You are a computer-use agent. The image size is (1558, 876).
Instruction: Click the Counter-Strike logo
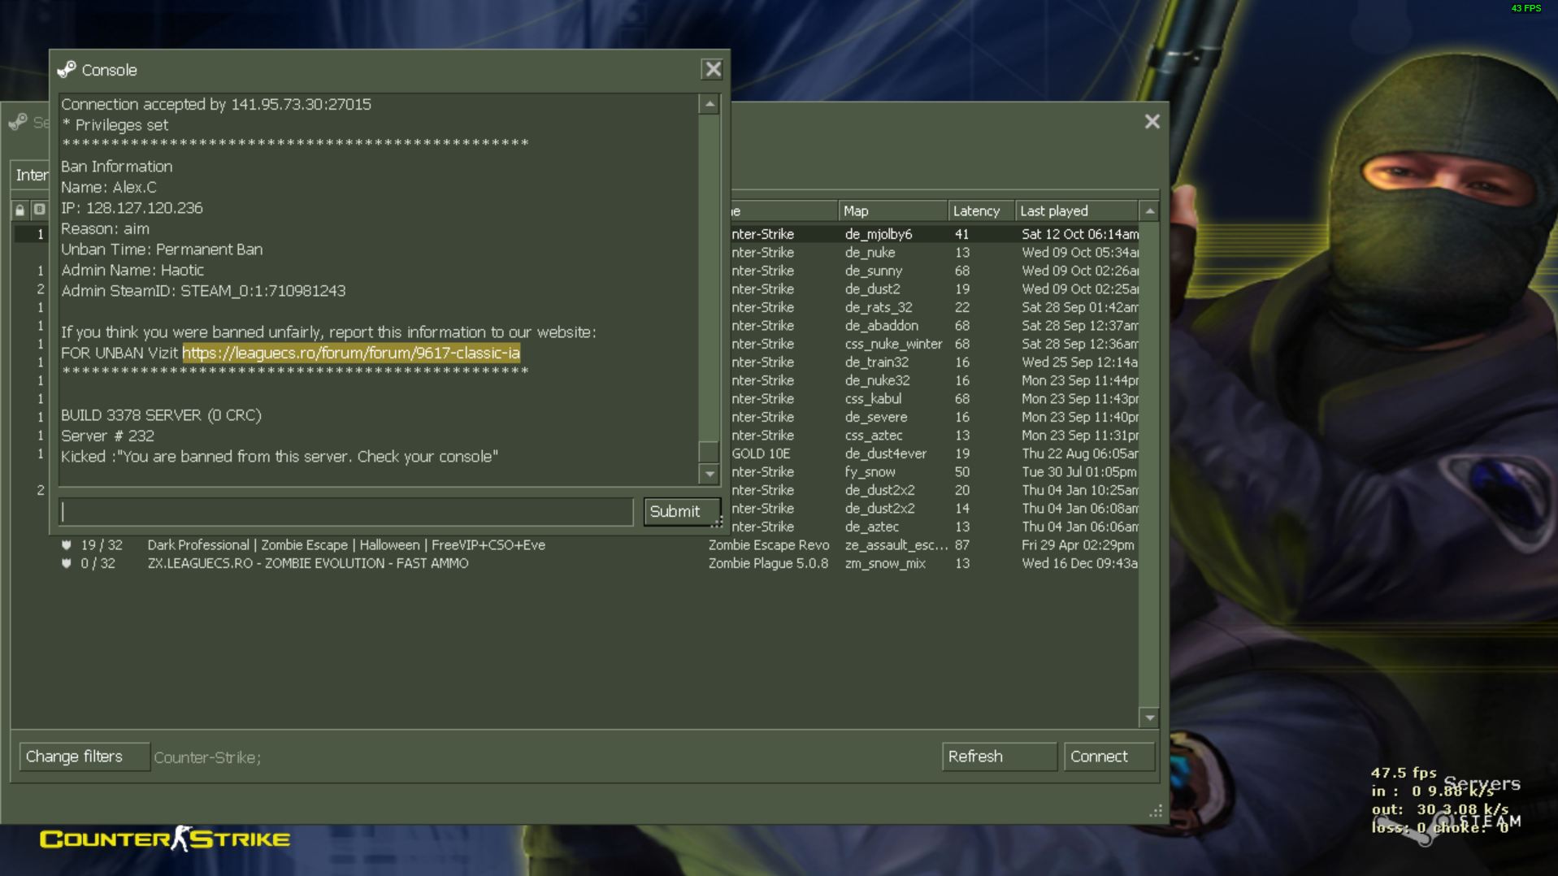[165, 839]
